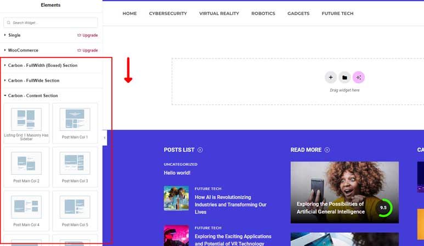Image resolution: width=424 pixels, height=246 pixels.
Task: Open the CYBERSECURITY menu item
Action: point(168,14)
